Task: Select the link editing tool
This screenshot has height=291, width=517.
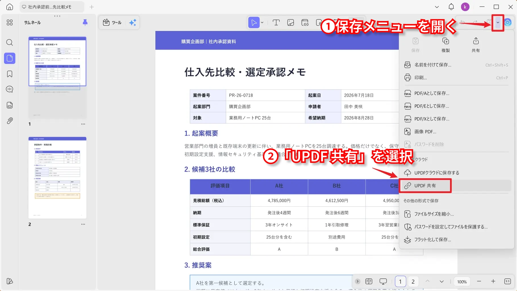Action: (x=305, y=22)
